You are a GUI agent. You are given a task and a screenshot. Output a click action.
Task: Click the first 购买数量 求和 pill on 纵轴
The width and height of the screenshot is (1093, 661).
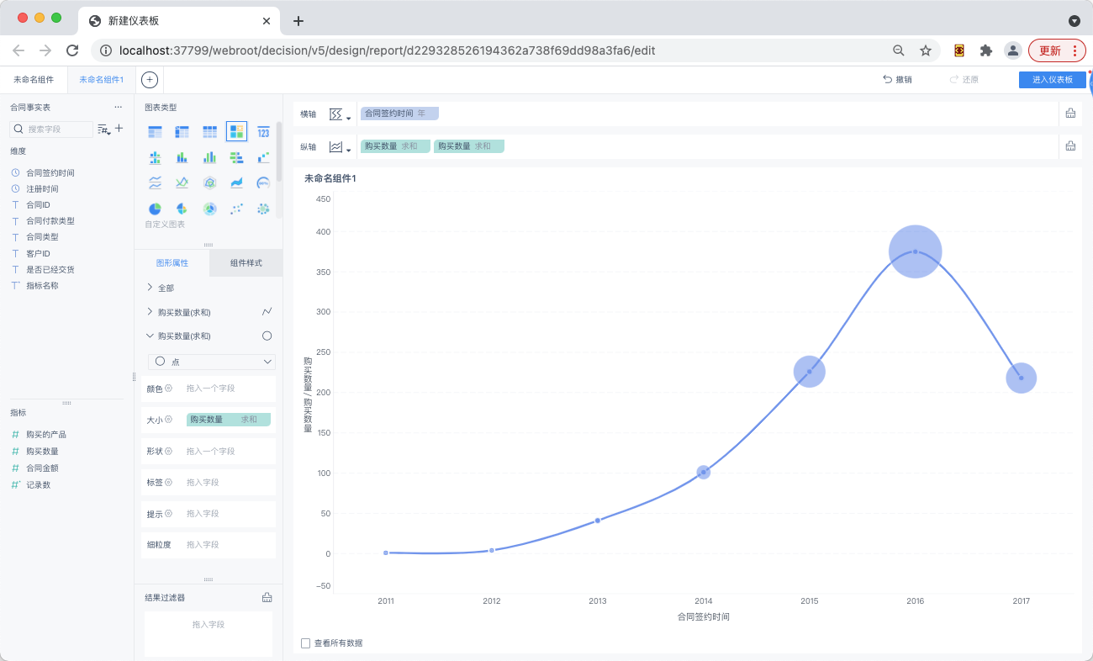pyautogui.click(x=396, y=146)
